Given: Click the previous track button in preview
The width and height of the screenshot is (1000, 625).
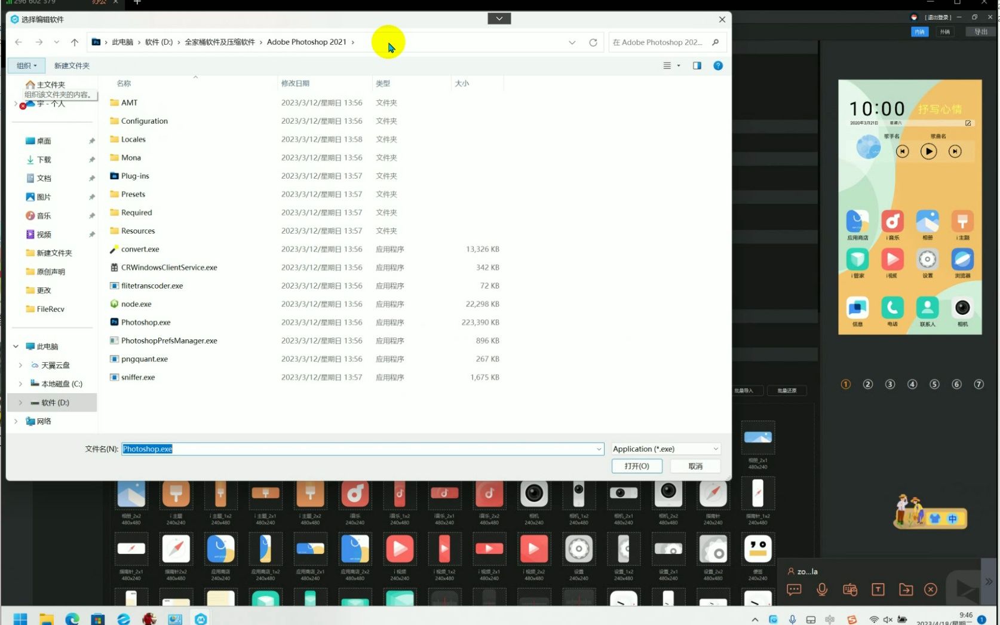Looking at the screenshot, I should 903,152.
